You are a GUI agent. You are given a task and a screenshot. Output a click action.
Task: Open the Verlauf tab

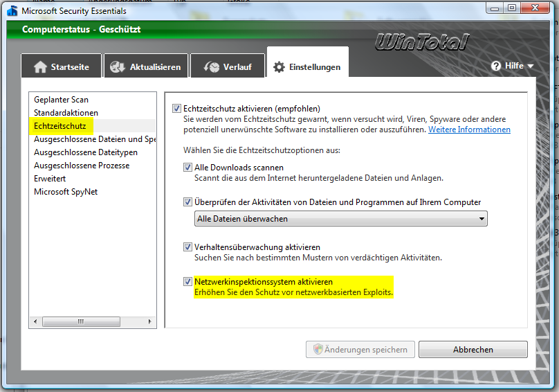click(228, 66)
